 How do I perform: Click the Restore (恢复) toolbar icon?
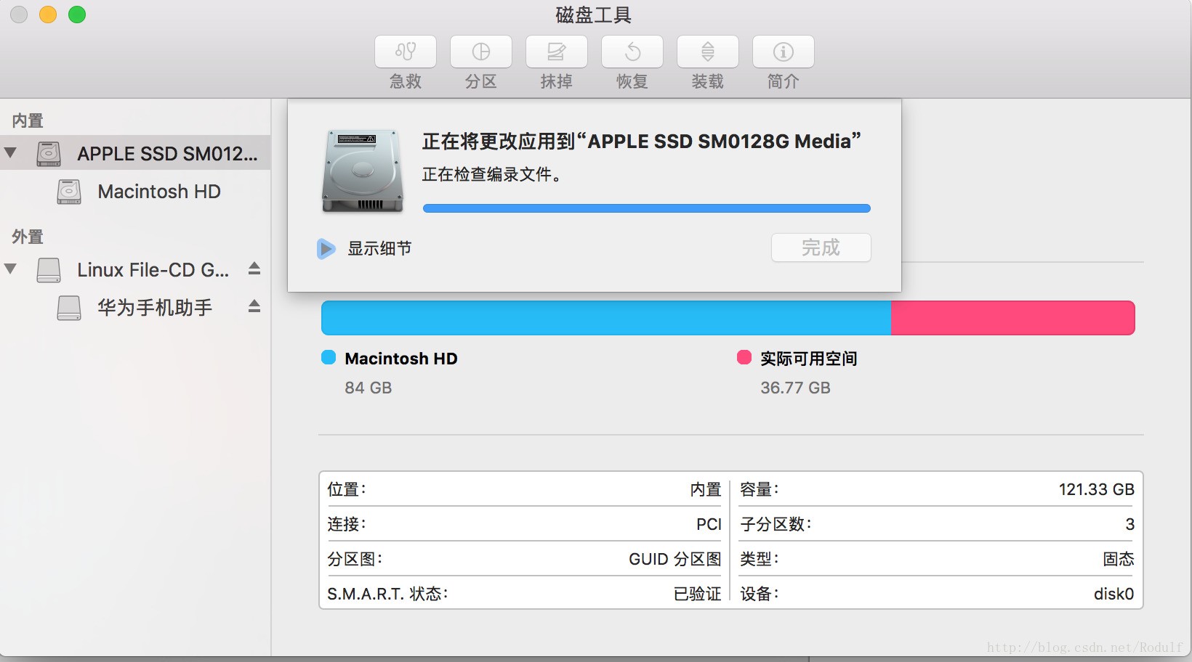point(632,52)
